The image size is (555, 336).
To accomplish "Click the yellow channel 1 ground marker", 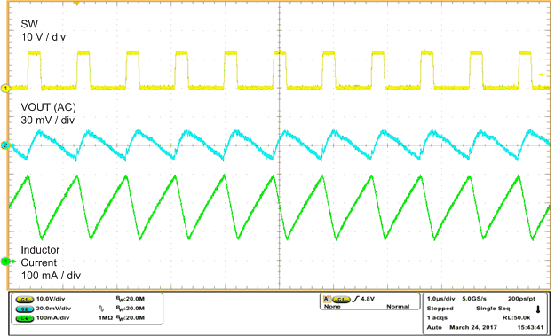I will (5, 89).
